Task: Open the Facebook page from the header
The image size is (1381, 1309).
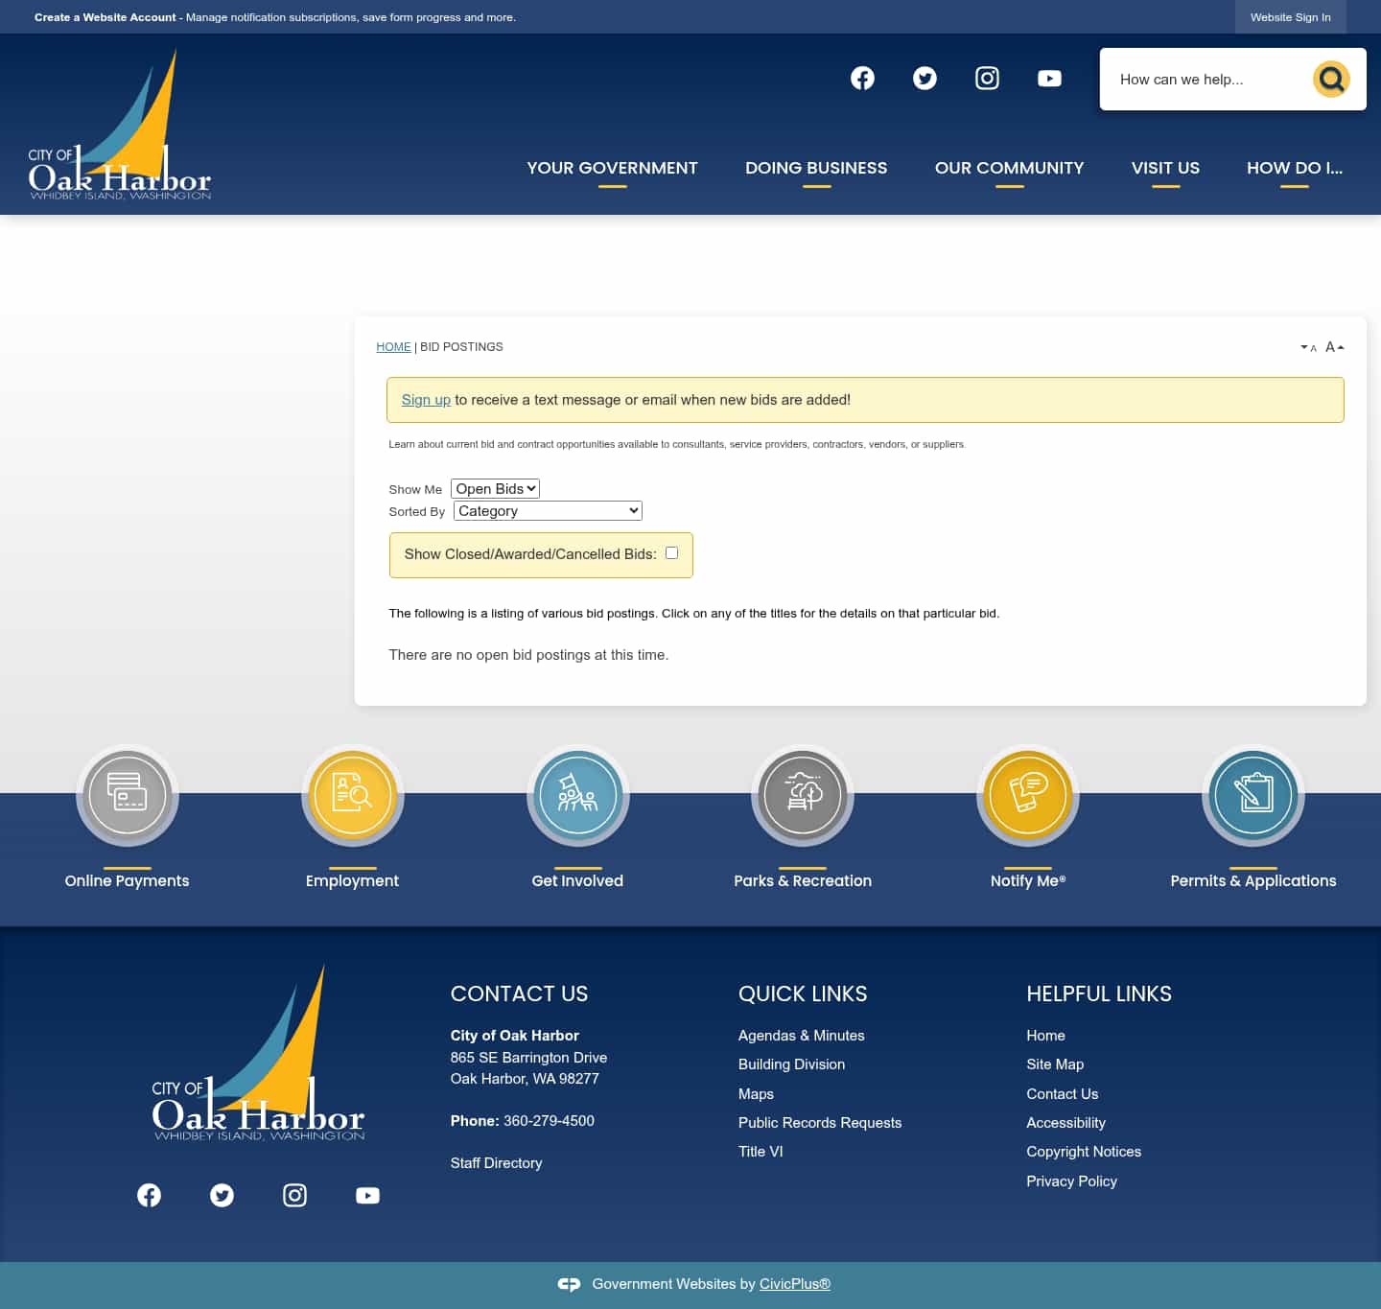Action: [862, 78]
